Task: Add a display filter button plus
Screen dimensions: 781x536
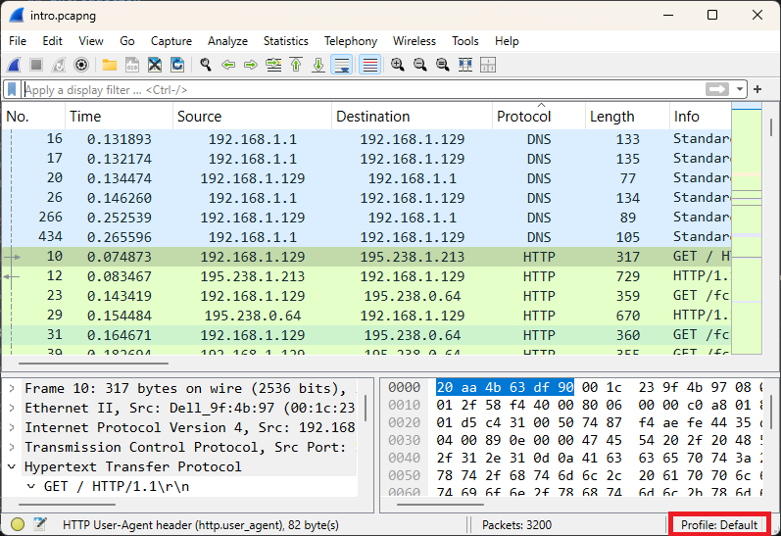Action: [x=757, y=89]
